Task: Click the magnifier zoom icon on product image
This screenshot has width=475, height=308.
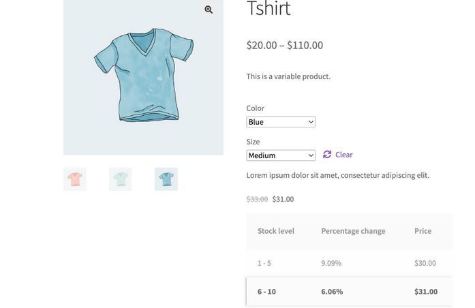Action: 209,10
